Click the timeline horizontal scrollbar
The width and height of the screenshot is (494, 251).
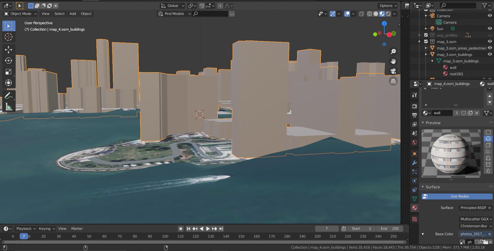tap(204, 242)
